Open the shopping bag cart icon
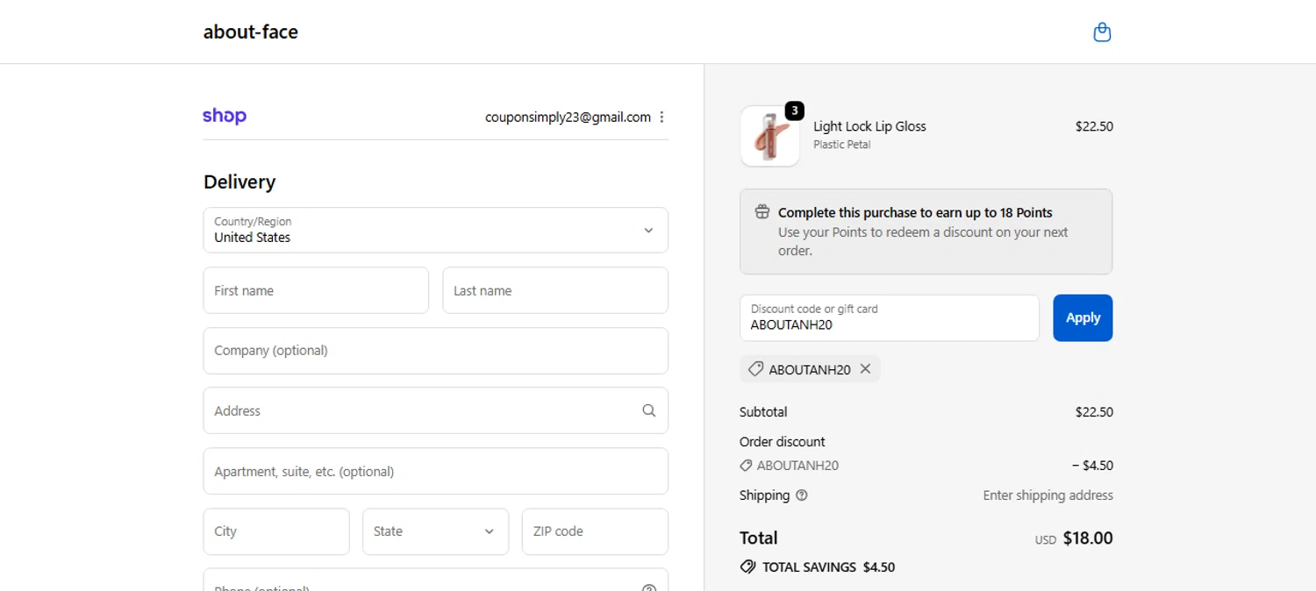Viewport: 1316px width, 591px height. tap(1102, 32)
